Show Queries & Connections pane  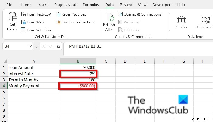(x=139, y=14)
